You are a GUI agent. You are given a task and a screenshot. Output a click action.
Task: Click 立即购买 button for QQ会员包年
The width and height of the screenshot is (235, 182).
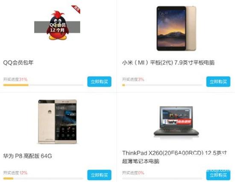(x=100, y=82)
